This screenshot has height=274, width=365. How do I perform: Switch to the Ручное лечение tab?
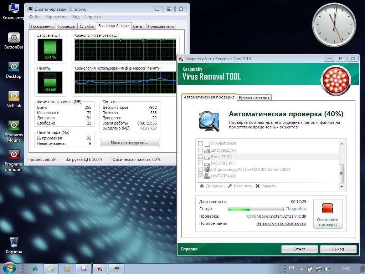click(x=254, y=97)
